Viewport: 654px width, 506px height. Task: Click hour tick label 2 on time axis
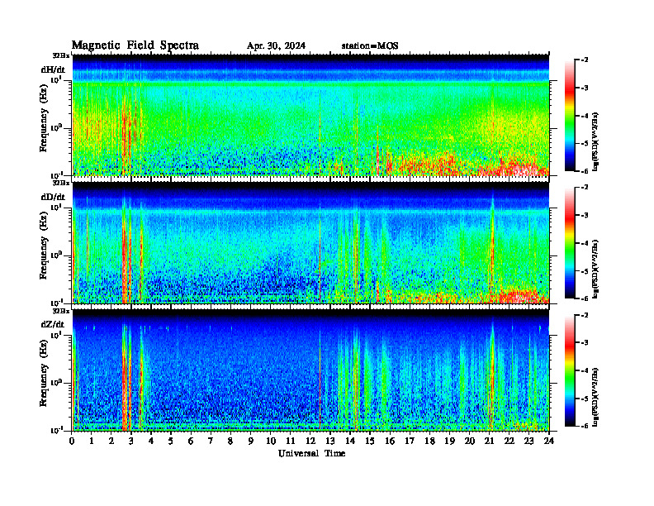pos(111,441)
